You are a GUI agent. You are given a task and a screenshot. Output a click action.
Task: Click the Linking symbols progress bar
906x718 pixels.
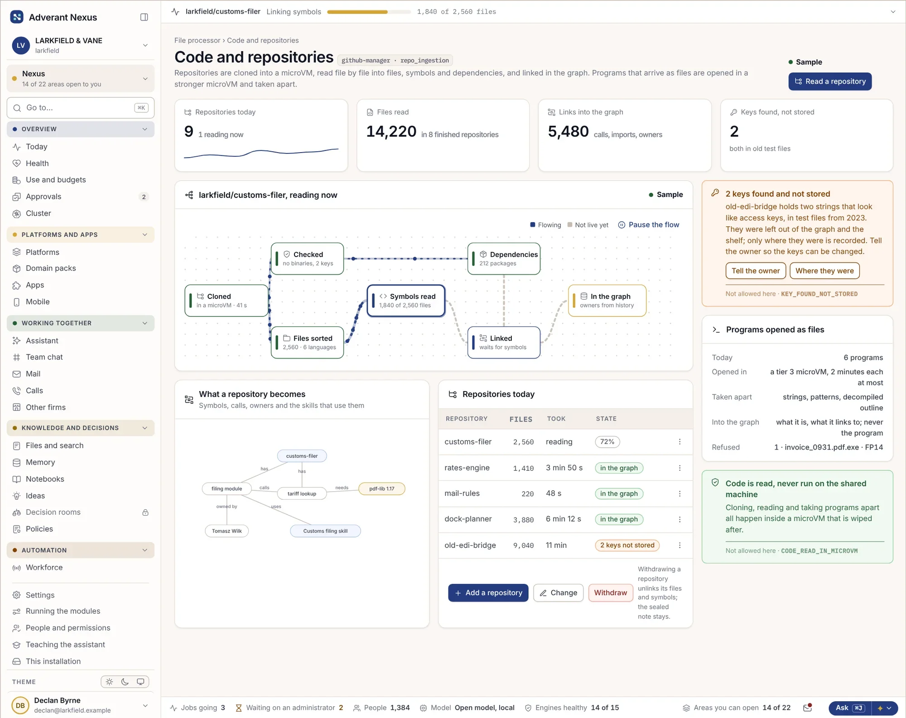(x=369, y=12)
